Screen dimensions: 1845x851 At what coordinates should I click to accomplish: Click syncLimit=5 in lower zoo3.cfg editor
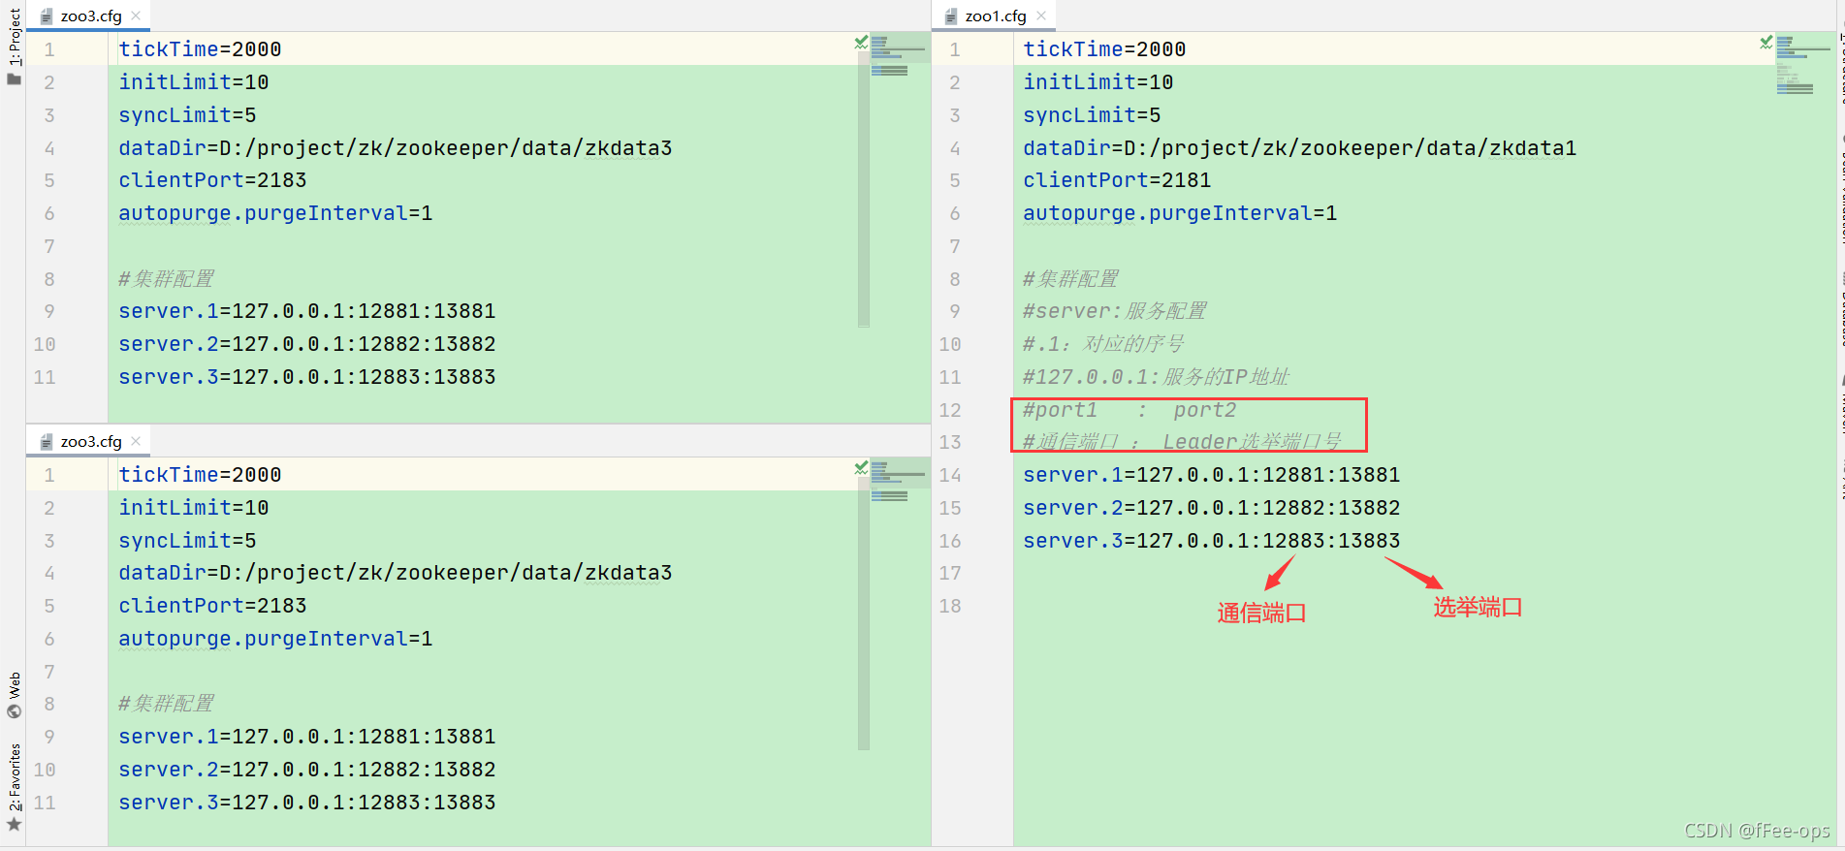point(187,541)
